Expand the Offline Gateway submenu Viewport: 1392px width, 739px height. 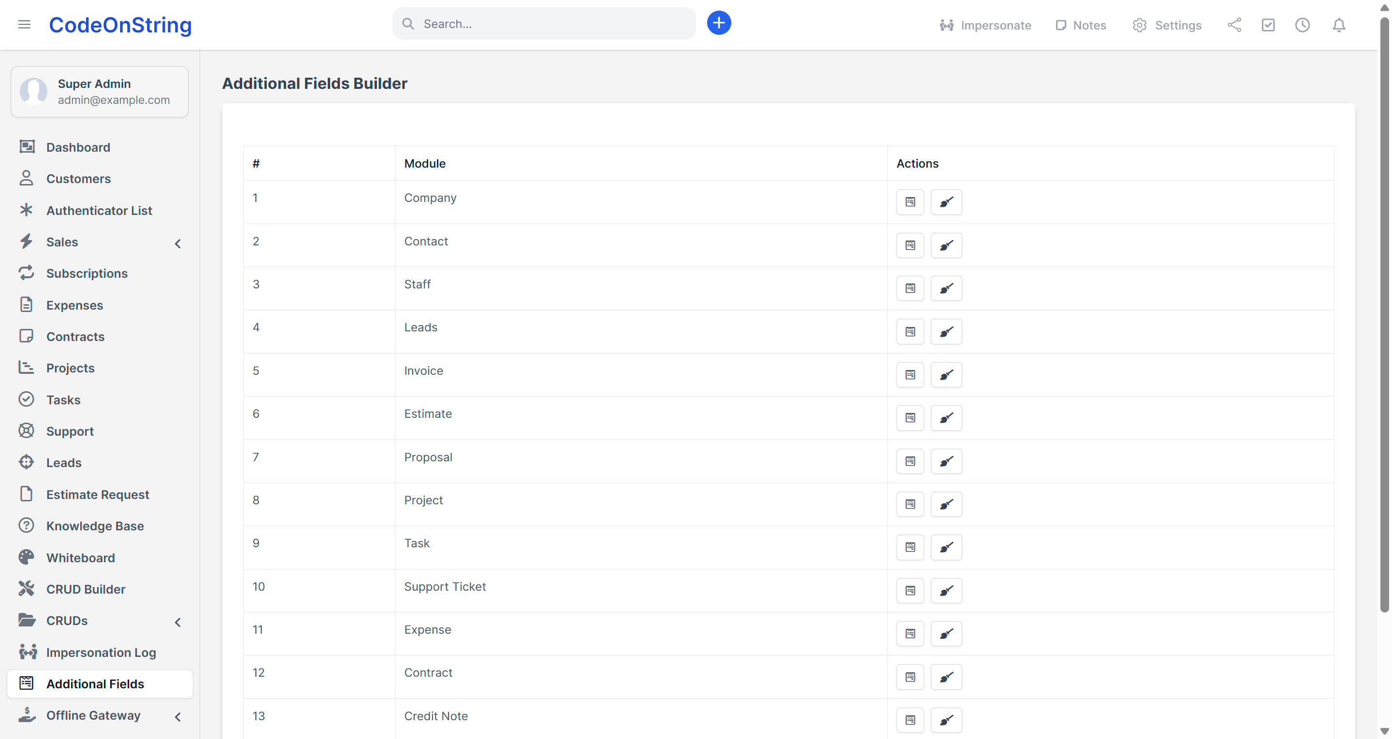coord(178,717)
